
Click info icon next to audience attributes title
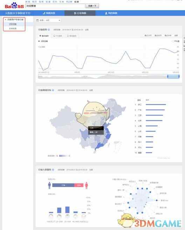point(53,170)
